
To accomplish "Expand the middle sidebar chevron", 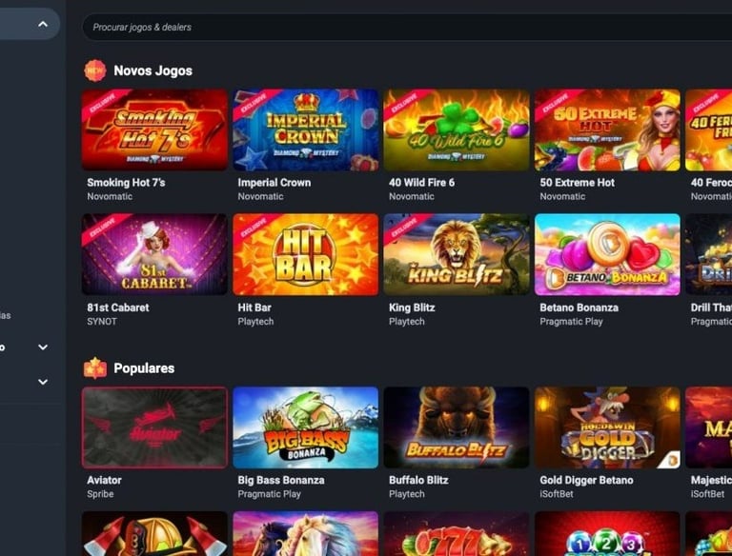I will [x=43, y=347].
